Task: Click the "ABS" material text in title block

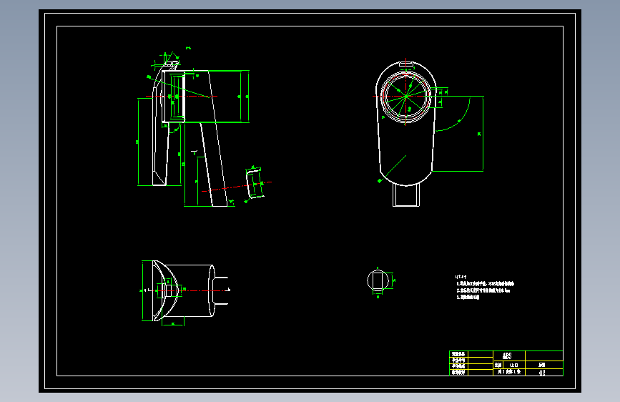Action: pyautogui.click(x=507, y=356)
